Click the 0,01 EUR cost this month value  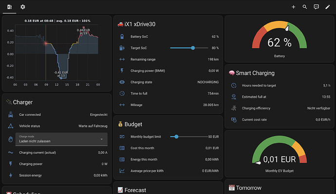(x=212, y=148)
